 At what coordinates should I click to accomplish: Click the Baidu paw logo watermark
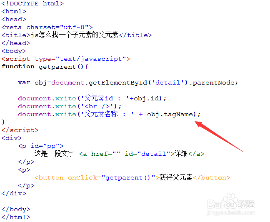point(231,201)
